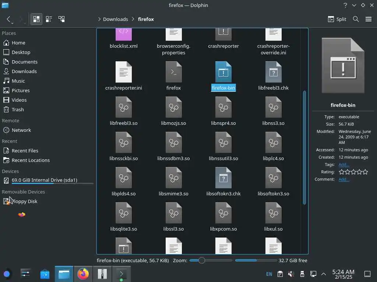Select crashreporter.ini file

124,76
